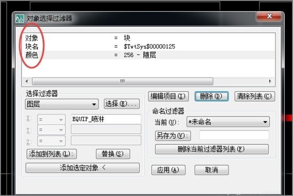
Task: Click the dialog title bar app icon
Action: coord(19,18)
